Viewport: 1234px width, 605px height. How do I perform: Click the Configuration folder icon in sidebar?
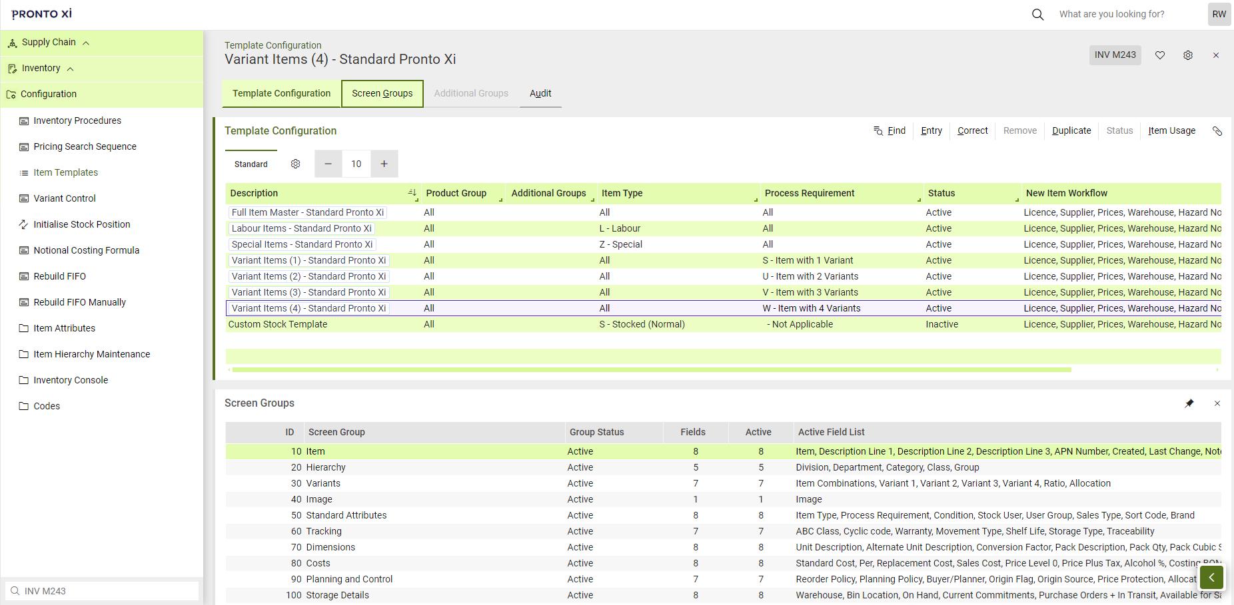tap(11, 94)
